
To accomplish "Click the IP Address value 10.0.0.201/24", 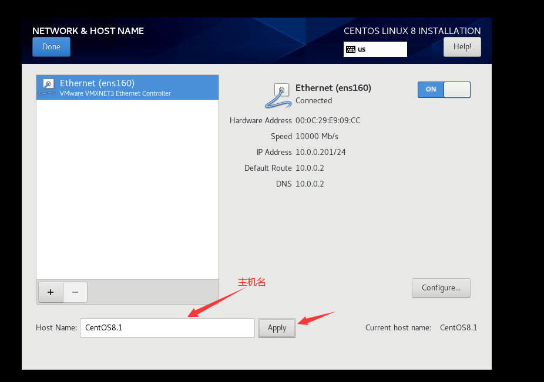I will click(321, 152).
